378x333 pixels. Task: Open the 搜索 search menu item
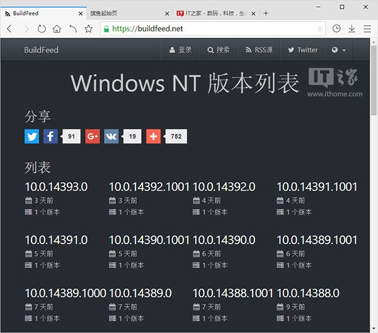coord(219,50)
